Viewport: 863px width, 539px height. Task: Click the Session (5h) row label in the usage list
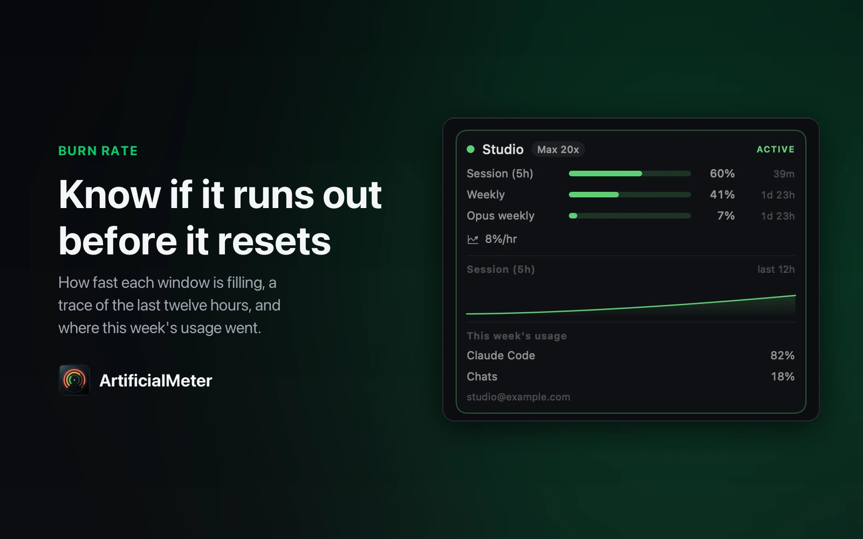point(500,174)
